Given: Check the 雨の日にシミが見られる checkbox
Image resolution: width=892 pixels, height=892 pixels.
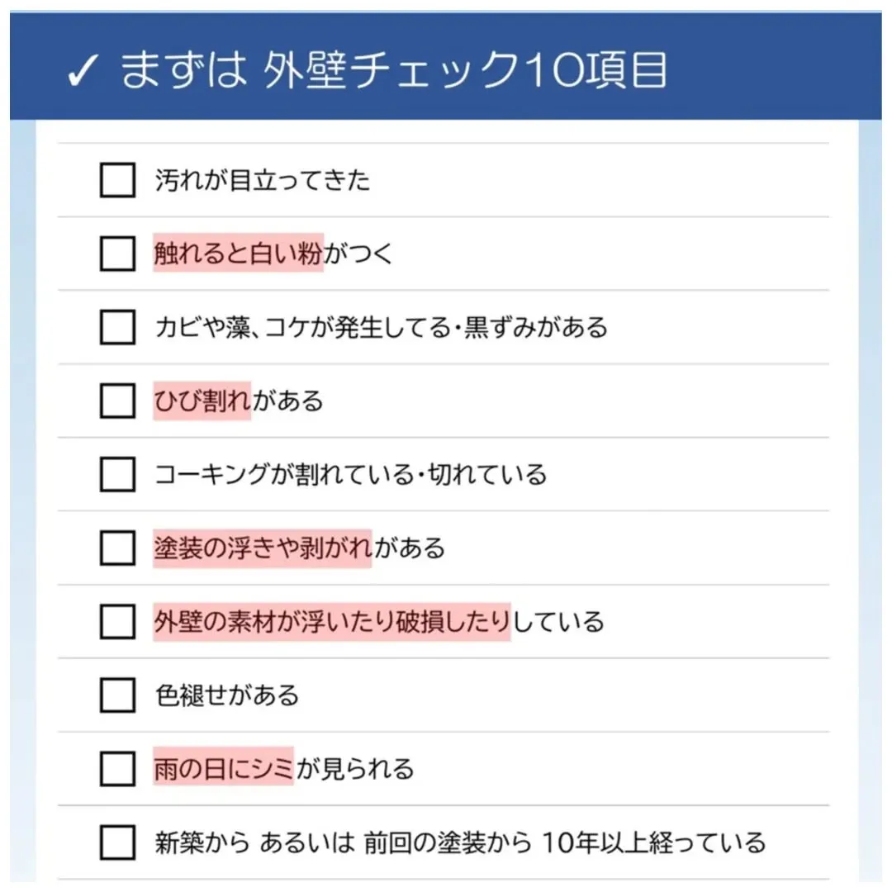Looking at the screenshot, I should [117, 769].
